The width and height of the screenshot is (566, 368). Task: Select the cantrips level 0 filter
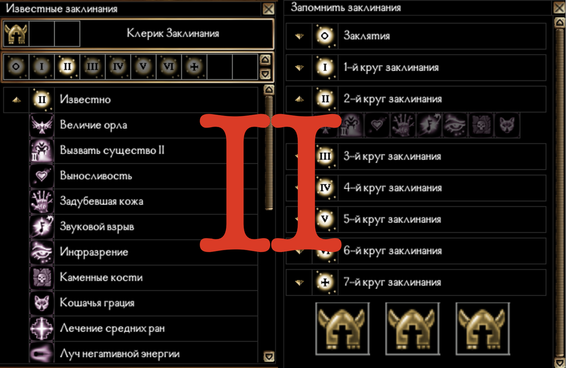tap(16, 66)
